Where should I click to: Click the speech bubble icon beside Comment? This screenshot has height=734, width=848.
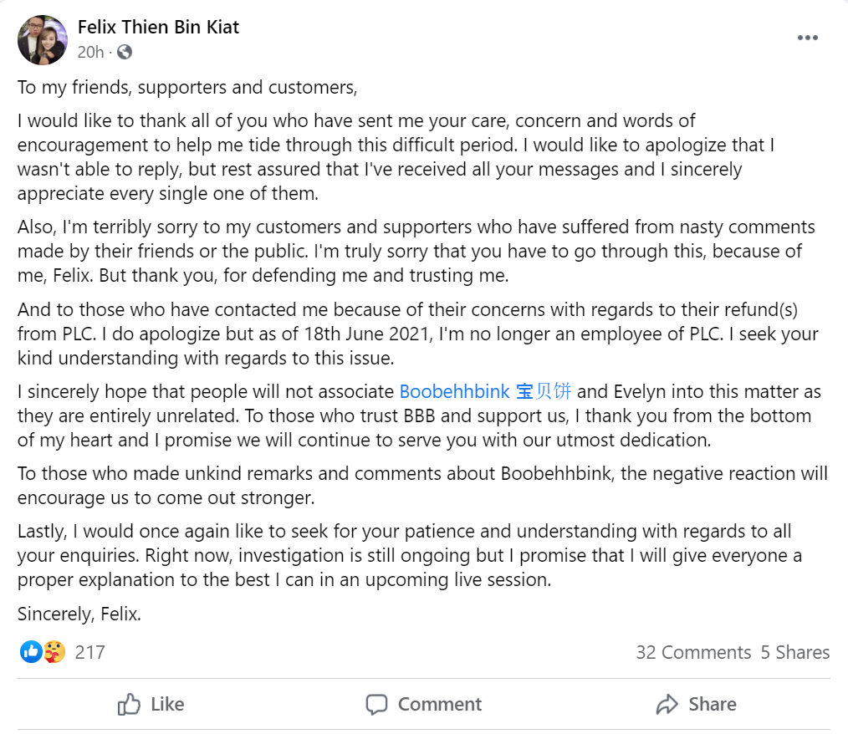coord(376,704)
